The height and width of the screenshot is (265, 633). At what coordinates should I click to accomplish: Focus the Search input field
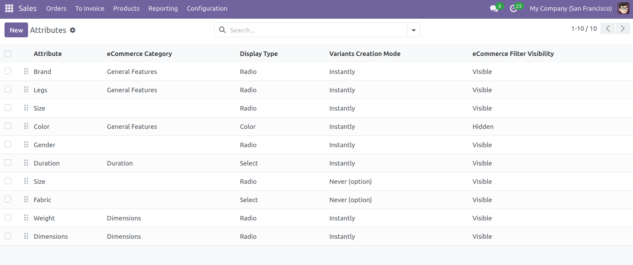coord(315,30)
